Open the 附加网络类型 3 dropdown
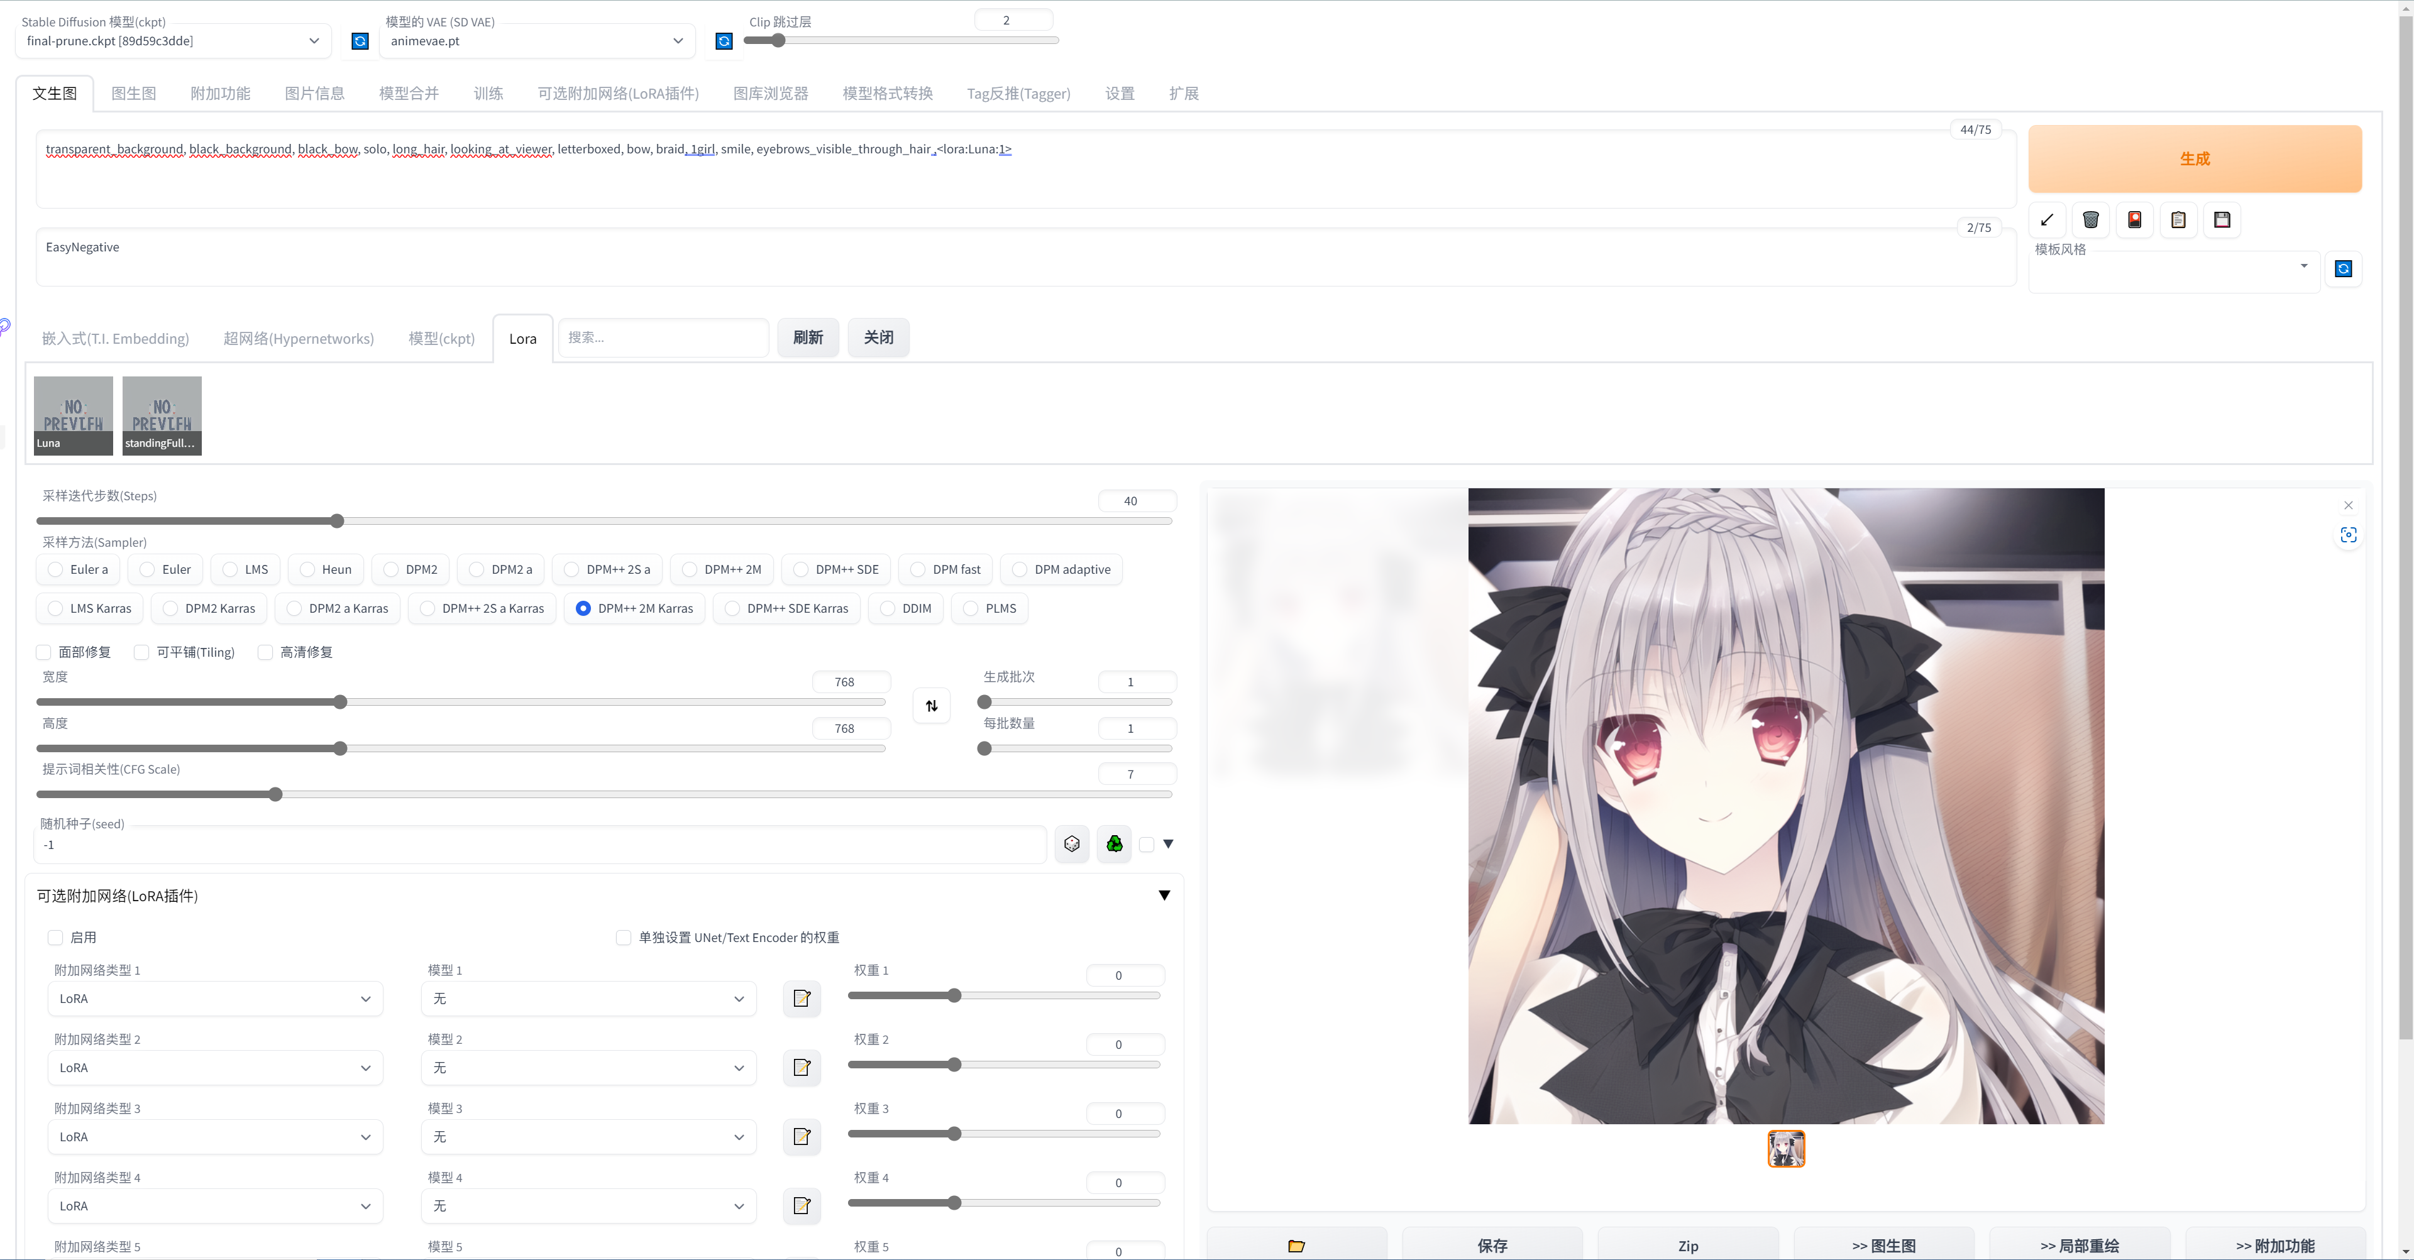The width and height of the screenshot is (2414, 1260). click(216, 1136)
